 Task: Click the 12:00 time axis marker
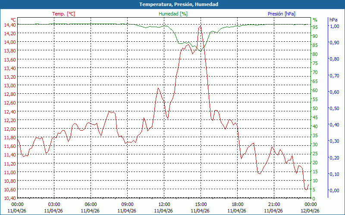(164, 204)
